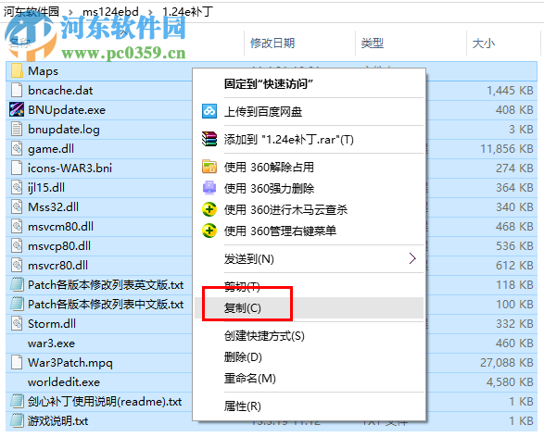Click the Storm.dll file icon
The height and width of the screenshot is (437, 544).
tap(17, 324)
